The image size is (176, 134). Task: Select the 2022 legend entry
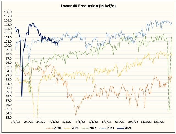[89, 128]
